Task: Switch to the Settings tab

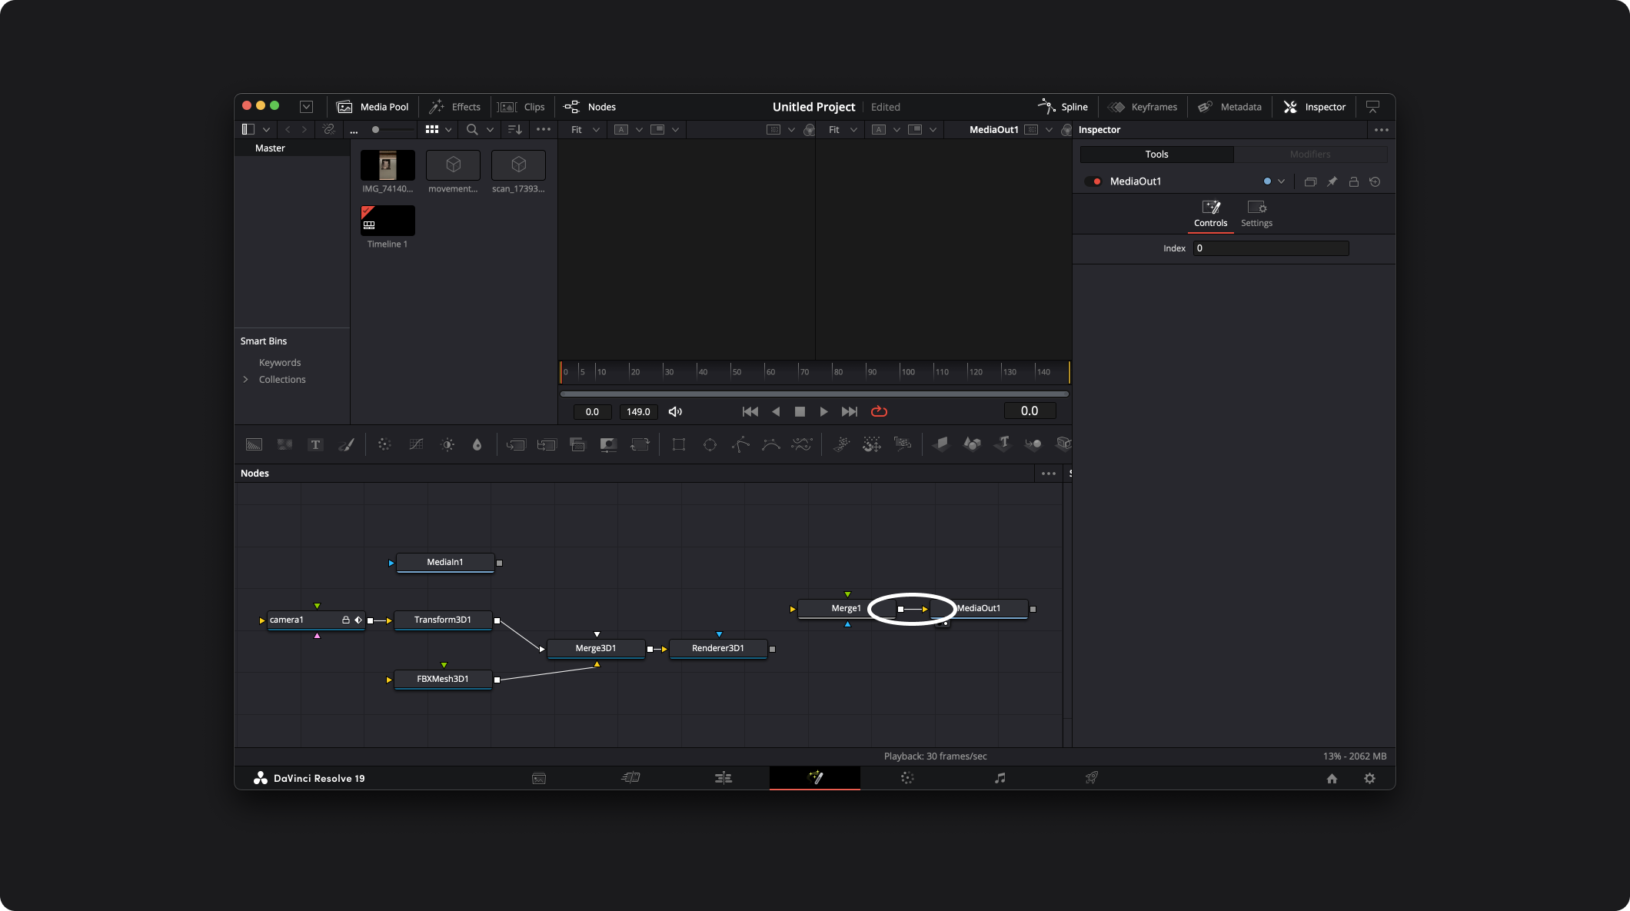Action: [x=1256, y=214]
